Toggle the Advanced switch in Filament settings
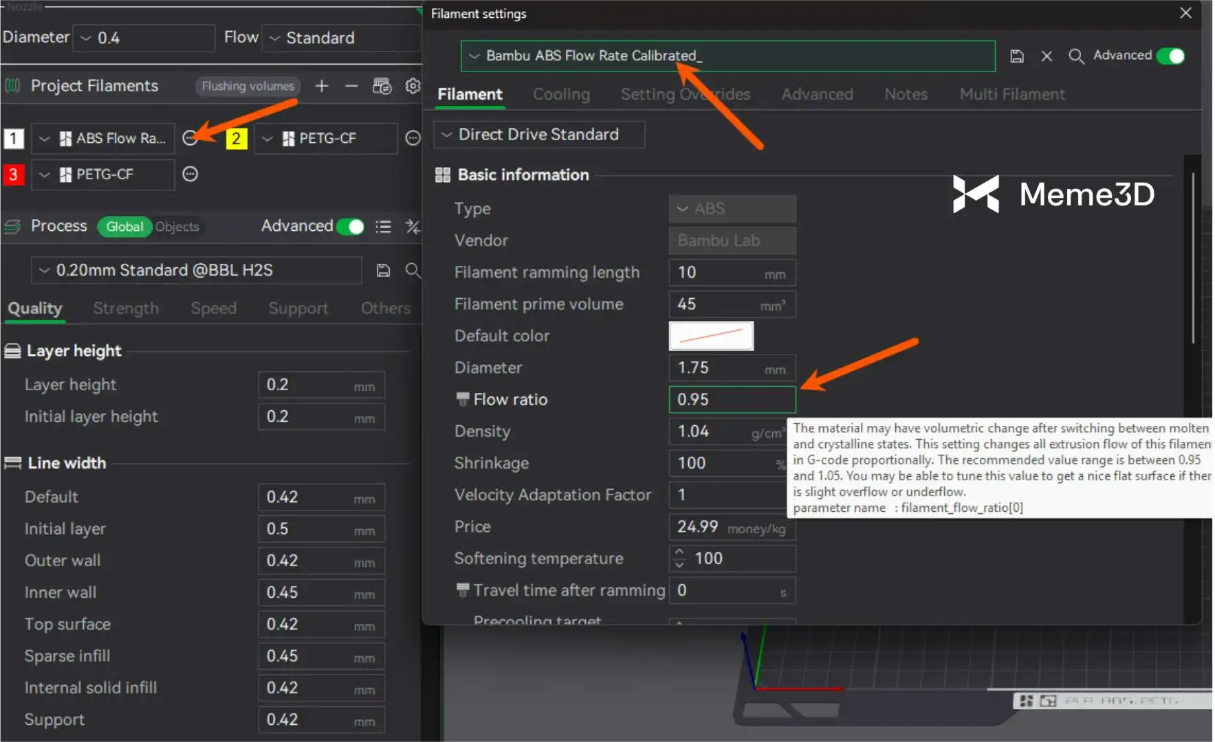Viewport: 1215px width, 742px height. tap(1170, 56)
